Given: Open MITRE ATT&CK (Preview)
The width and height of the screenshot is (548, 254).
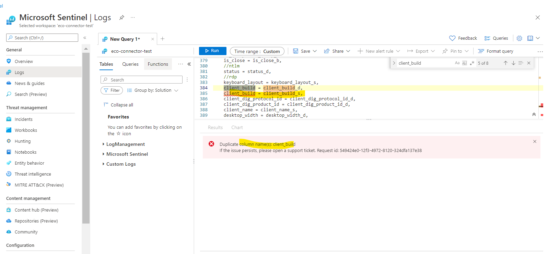Looking at the screenshot, I should pos(39,185).
